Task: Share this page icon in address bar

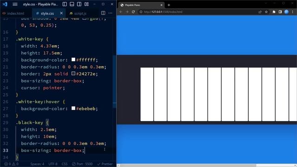Action: click(260, 12)
